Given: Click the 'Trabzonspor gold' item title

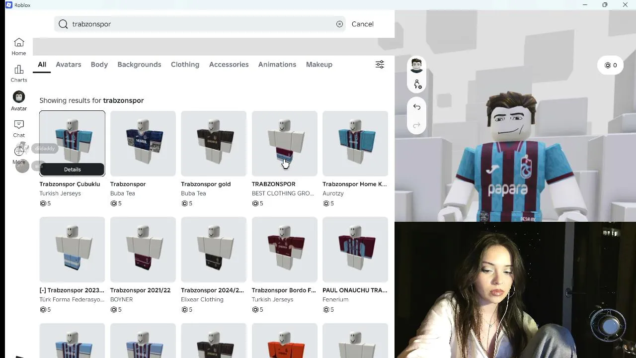Looking at the screenshot, I should (206, 184).
